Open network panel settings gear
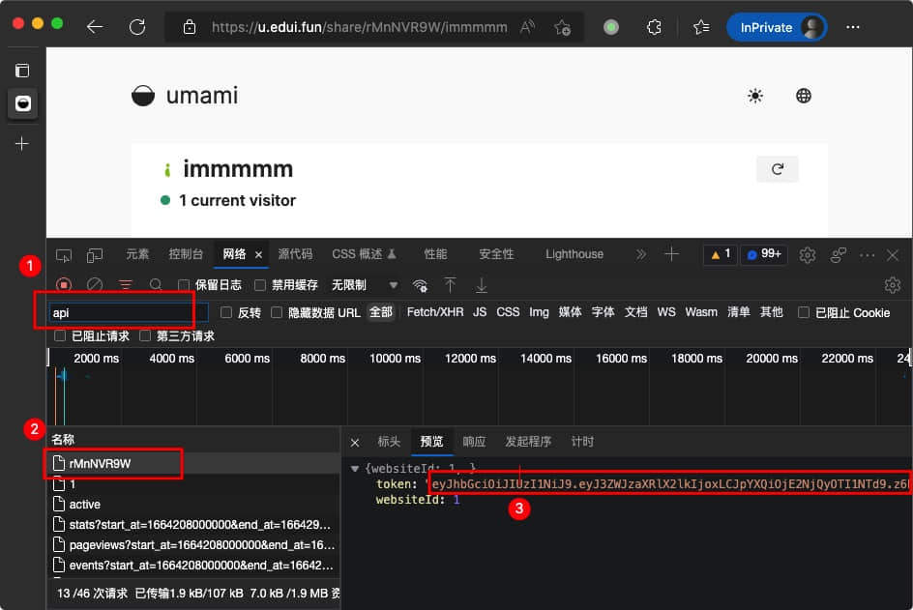 pyautogui.click(x=892, y=284)
